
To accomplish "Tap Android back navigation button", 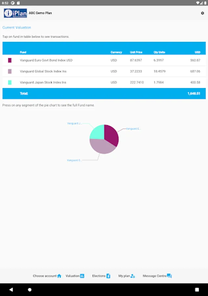I will (x=11, y=289).
